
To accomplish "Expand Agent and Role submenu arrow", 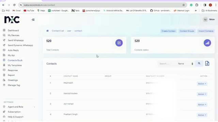I will point(34,107).
